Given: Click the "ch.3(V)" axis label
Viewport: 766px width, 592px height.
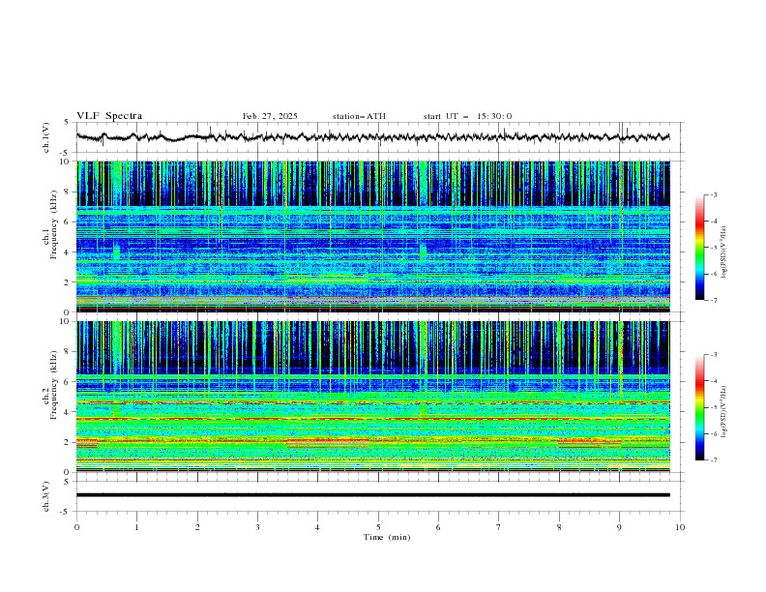Looking at the screenshot, I should 46,496.
